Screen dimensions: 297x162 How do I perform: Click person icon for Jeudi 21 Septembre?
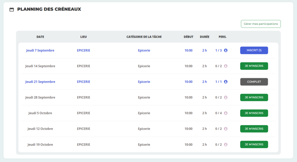(226, 82)
